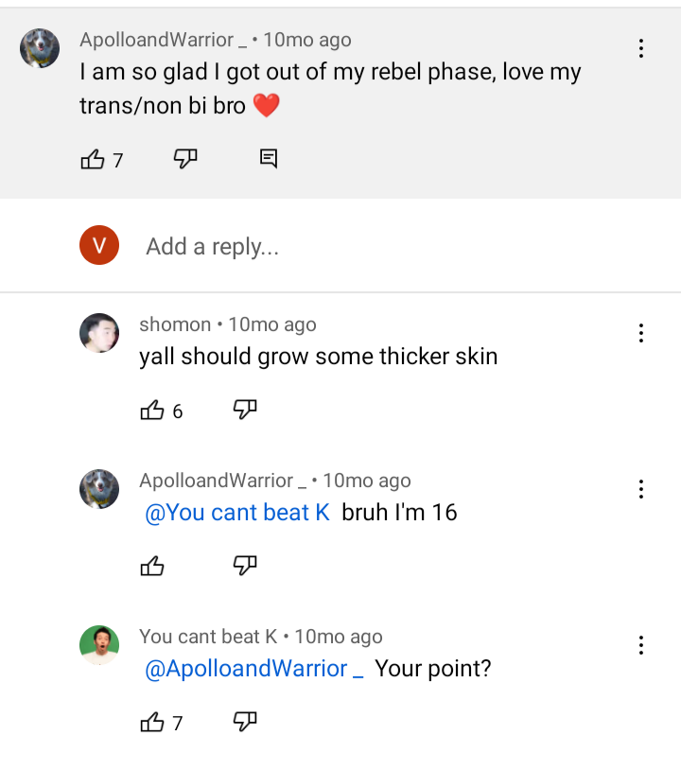Like the 'bruh I'm 16' reply

point(152,567)
